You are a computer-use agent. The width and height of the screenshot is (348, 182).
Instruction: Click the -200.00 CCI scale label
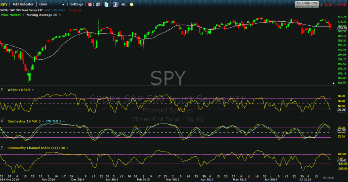coord(342,169)
